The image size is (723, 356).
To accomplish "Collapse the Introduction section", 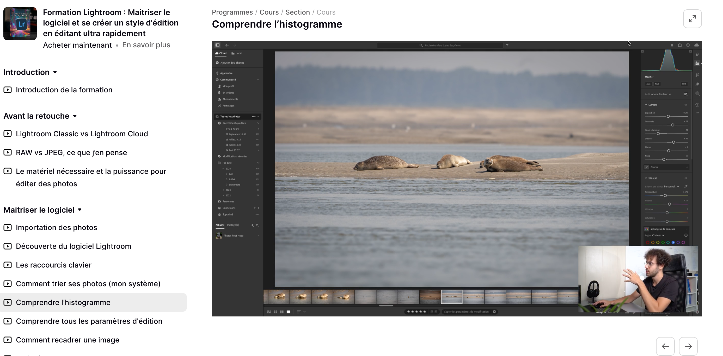I will (x=55, y=72).
